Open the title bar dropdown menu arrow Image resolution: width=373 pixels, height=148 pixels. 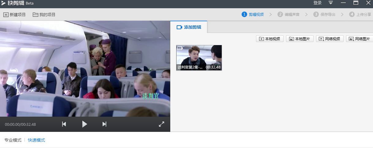[331, 3]
